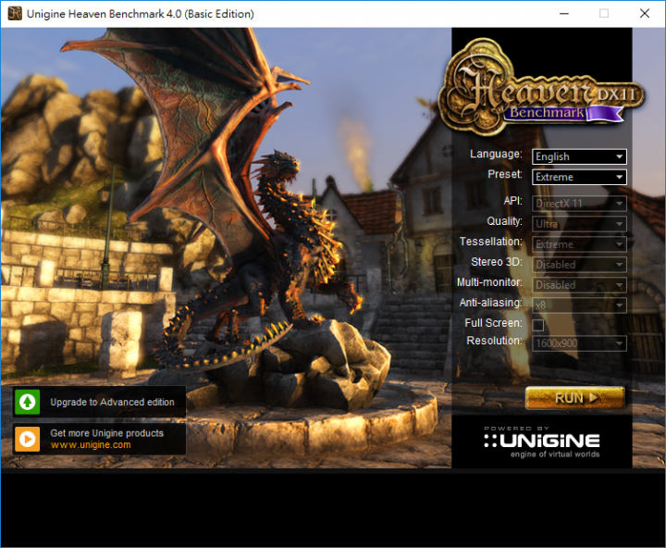Click the 'engine of virtual worlds' tagline

(555, 455)
